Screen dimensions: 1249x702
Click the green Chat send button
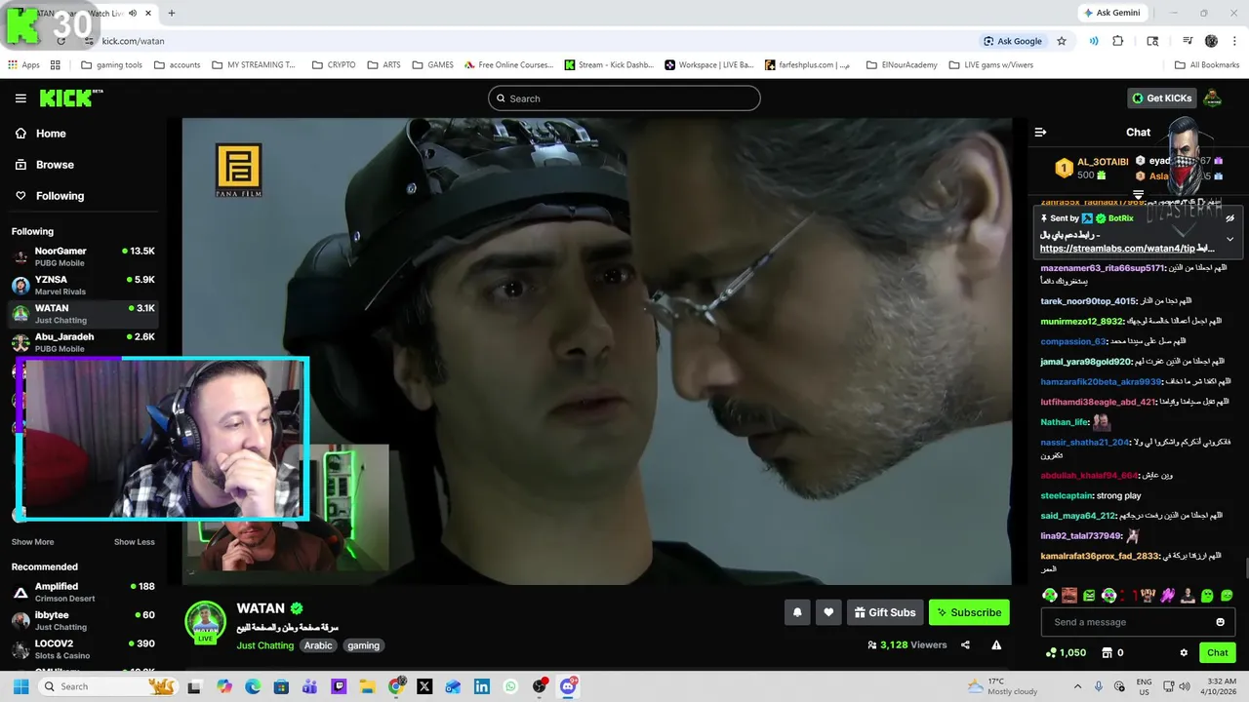coord(1218,652)
